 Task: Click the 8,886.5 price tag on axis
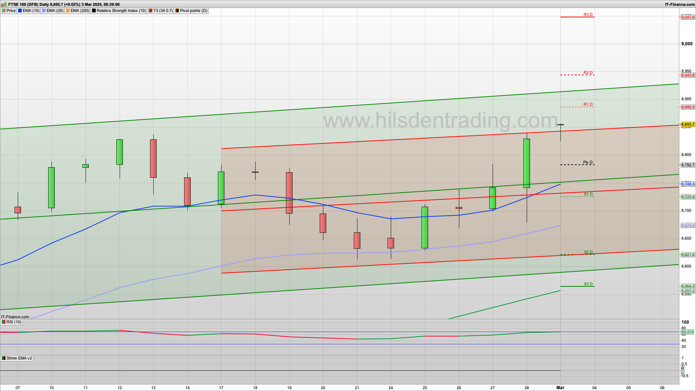click(x=688, y=107)
